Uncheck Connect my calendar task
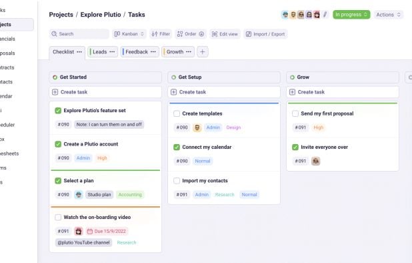 [x=177, y=147]
